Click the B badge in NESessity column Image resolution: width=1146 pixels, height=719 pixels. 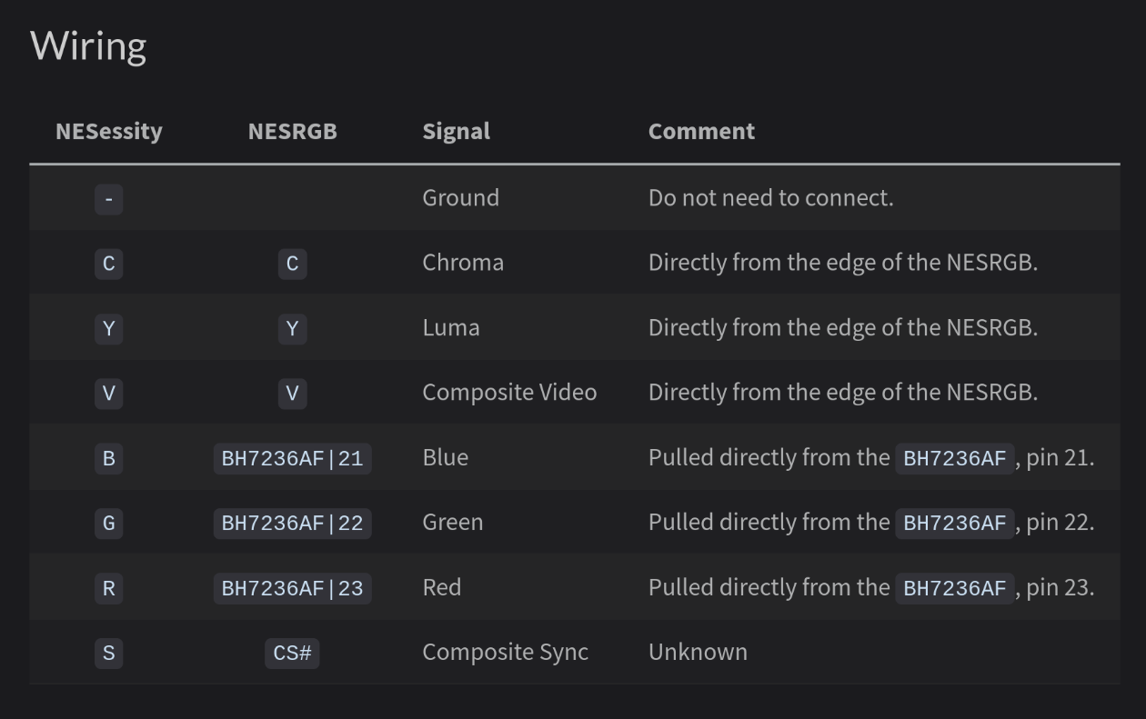(108, 459)
